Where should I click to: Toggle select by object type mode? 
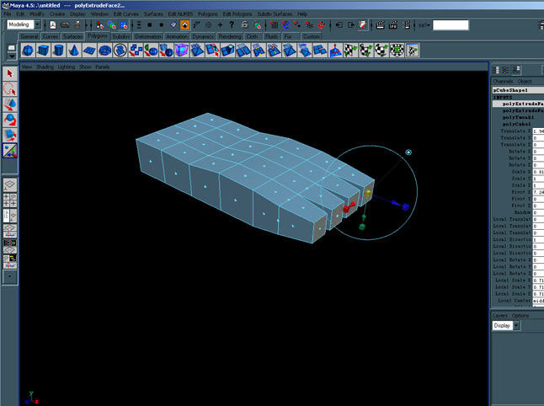pyautogui.click(x=112, y=25)
